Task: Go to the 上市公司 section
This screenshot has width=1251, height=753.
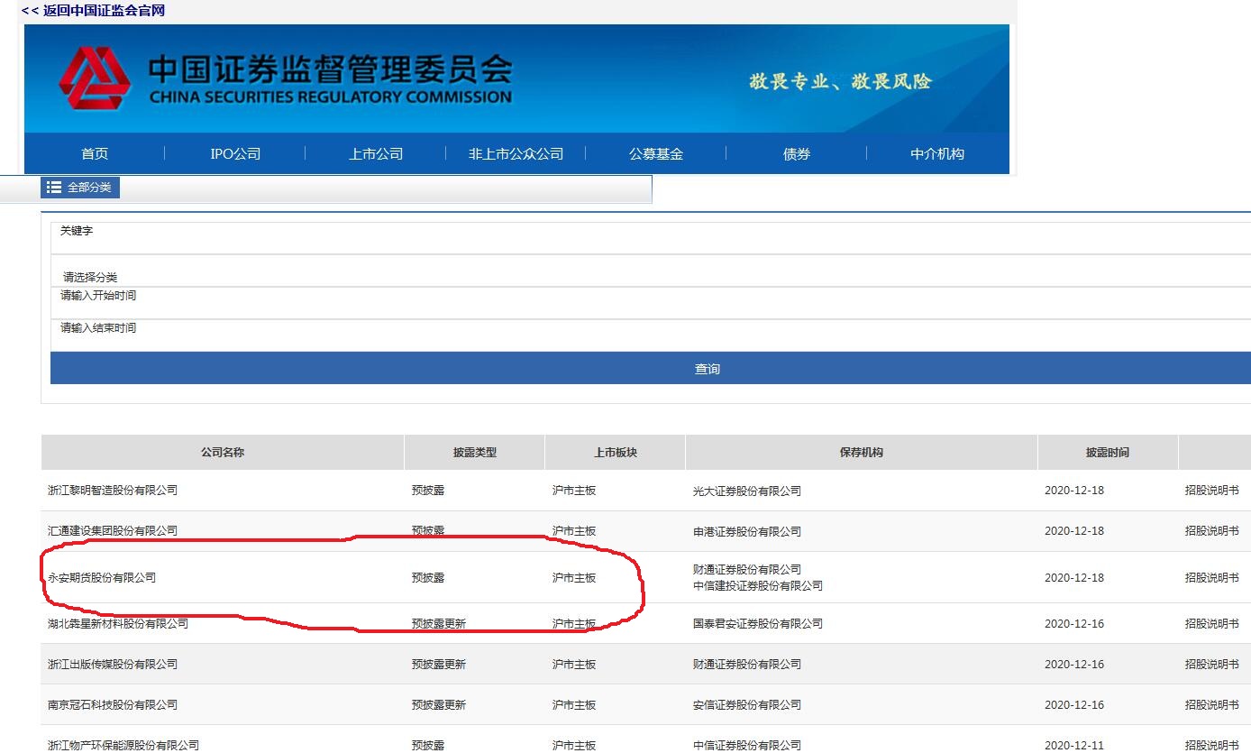Action: [x=376, y=154]
